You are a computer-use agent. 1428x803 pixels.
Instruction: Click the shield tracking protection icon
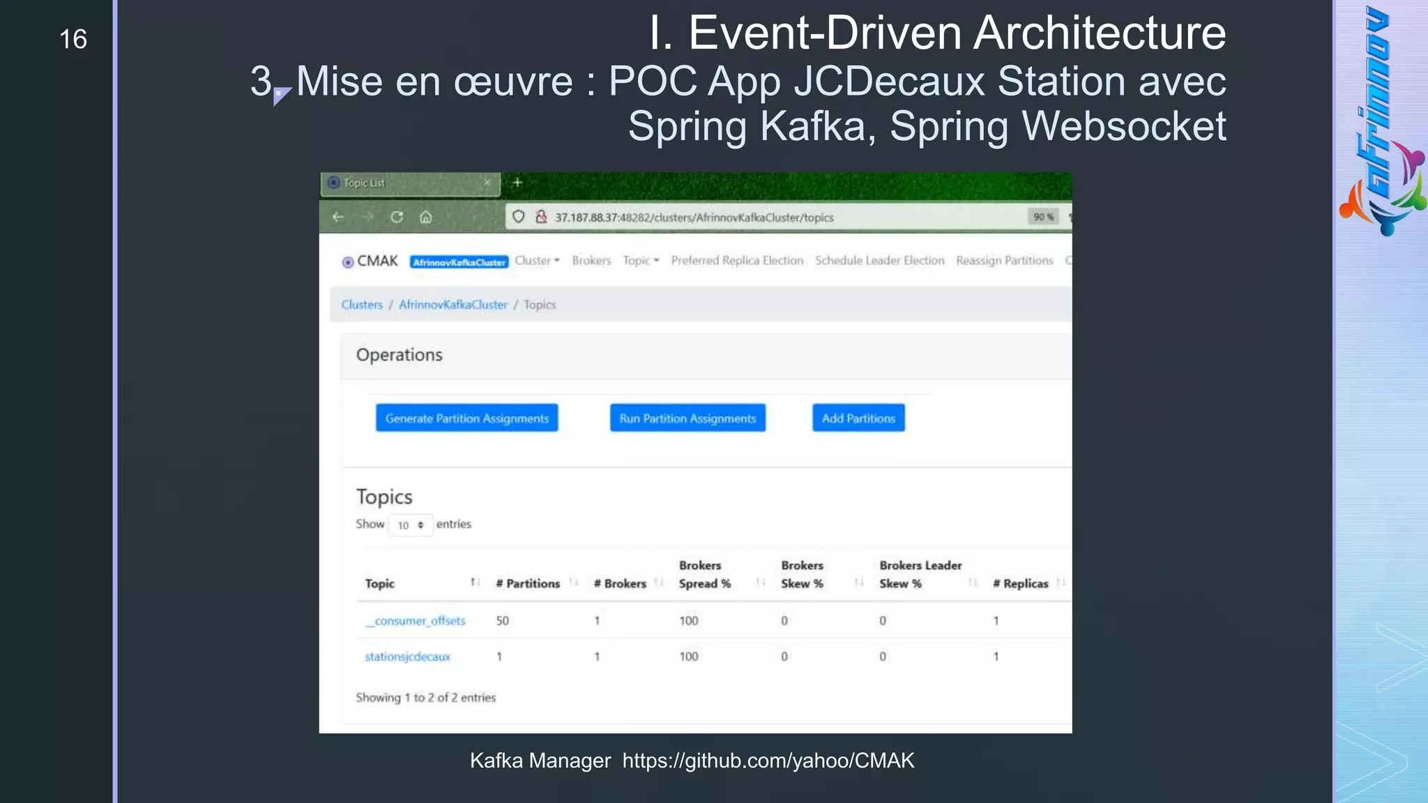[x=518, y=217]
